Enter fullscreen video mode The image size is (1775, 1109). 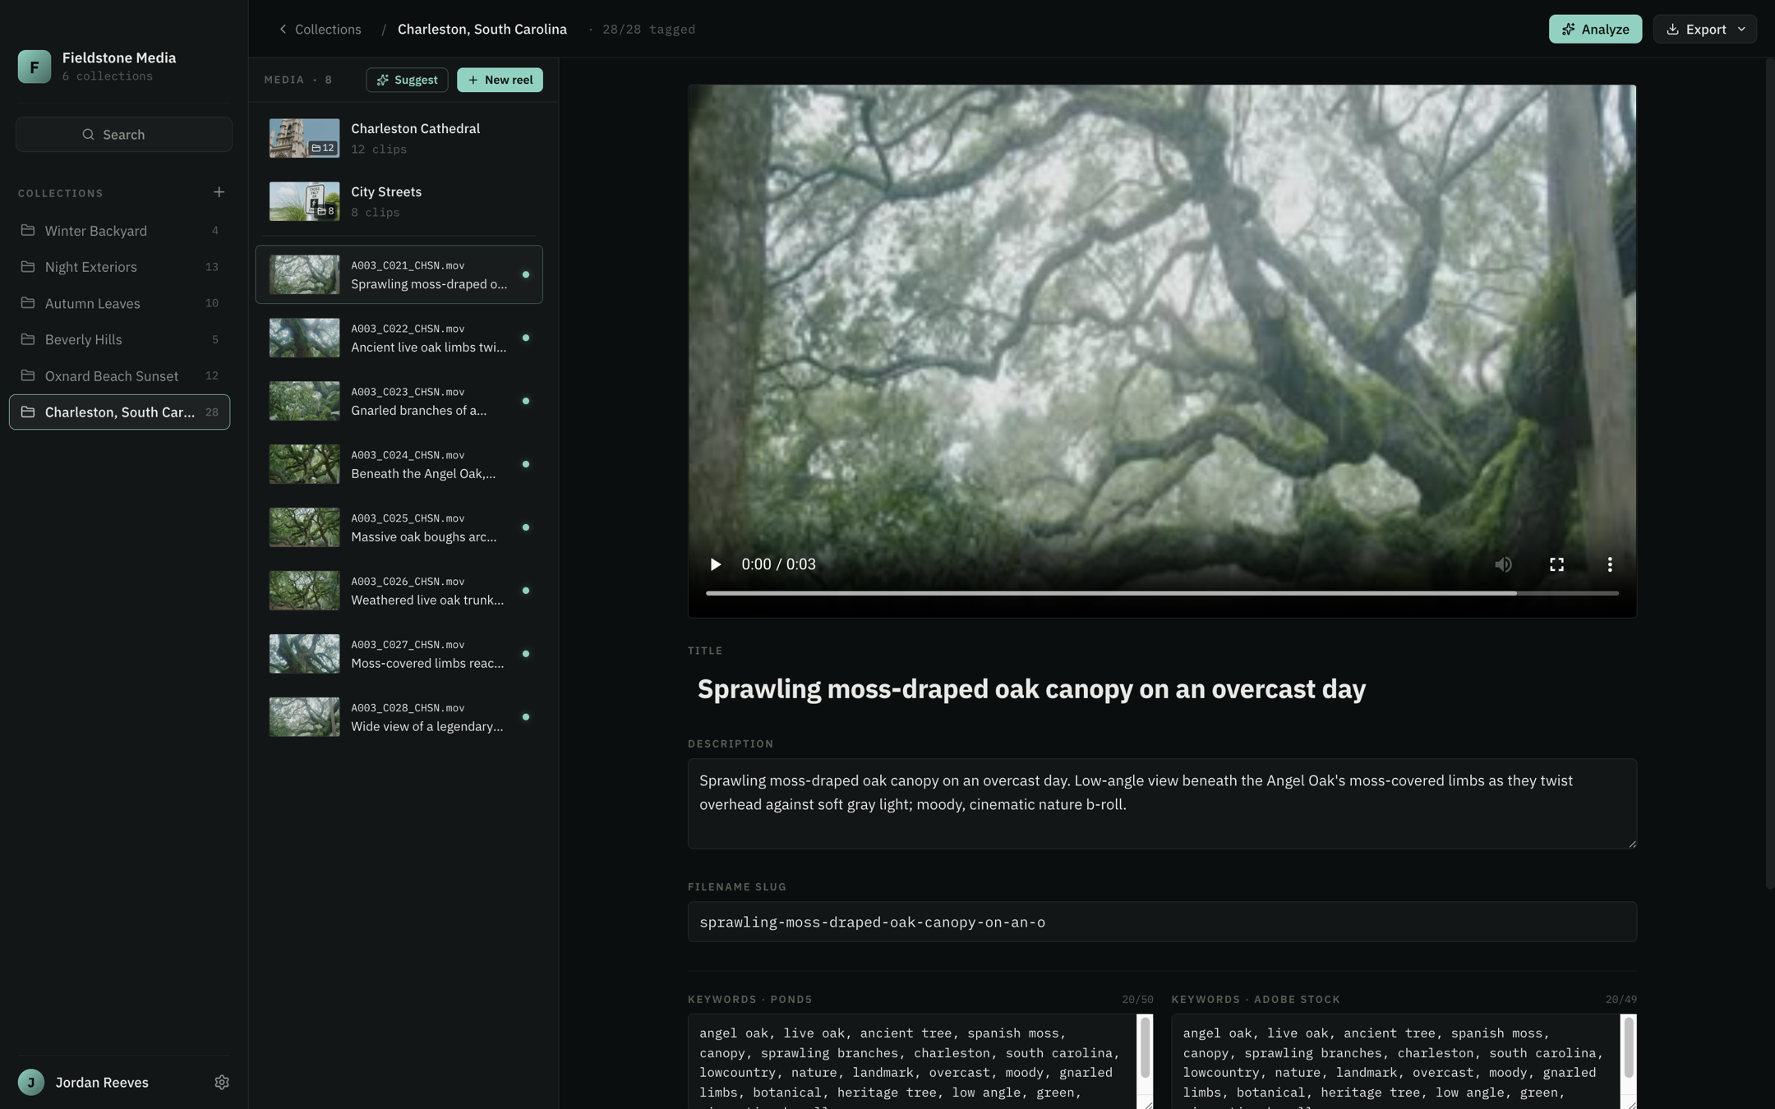point(1556,564)
